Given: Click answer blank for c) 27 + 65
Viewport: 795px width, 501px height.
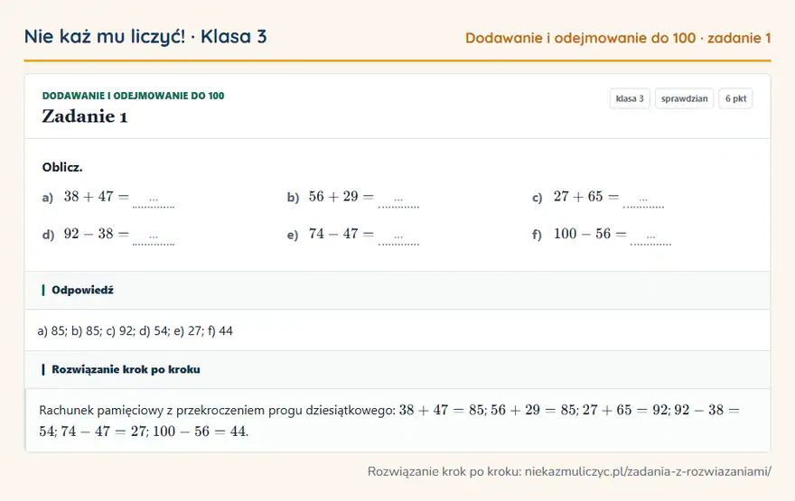Looking at the screenshot, I should 643,201.
